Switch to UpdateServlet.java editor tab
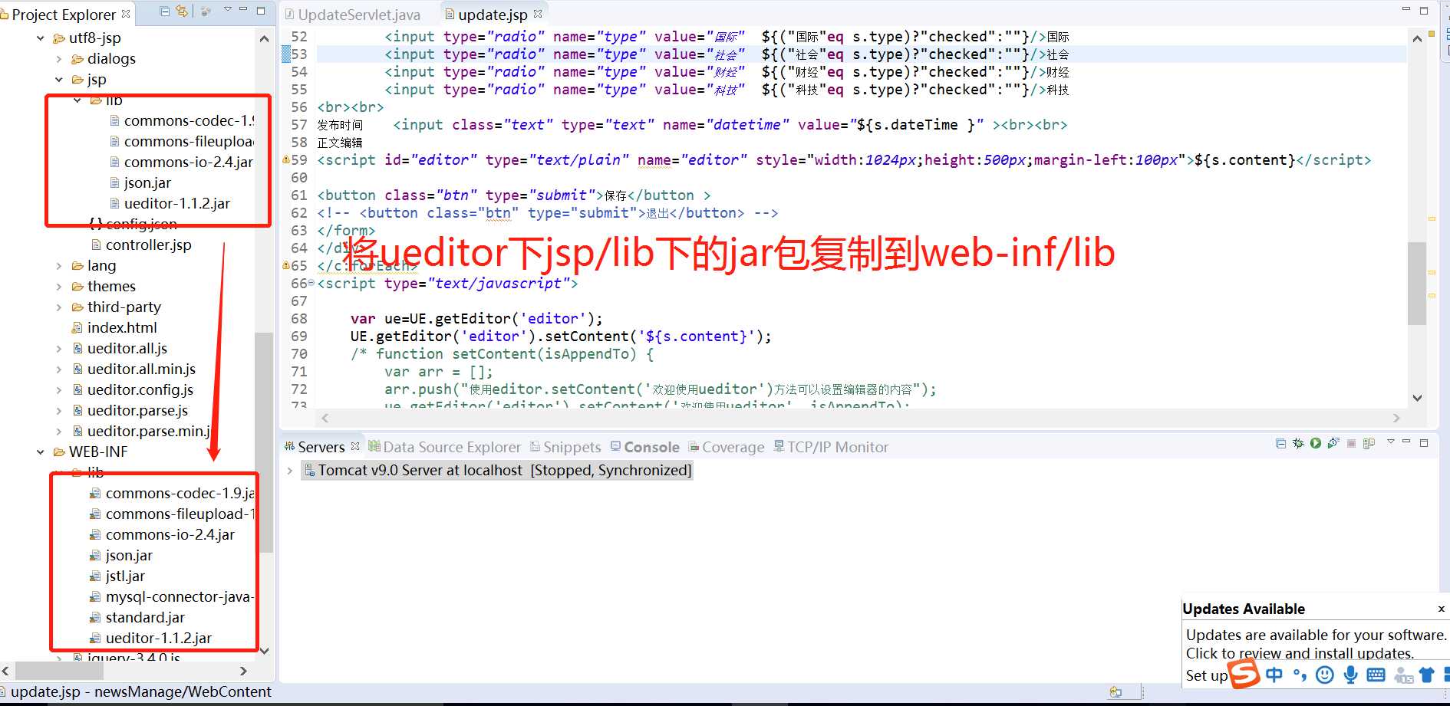The width and height of the screenshot is (1450, 706). point(353,15)
